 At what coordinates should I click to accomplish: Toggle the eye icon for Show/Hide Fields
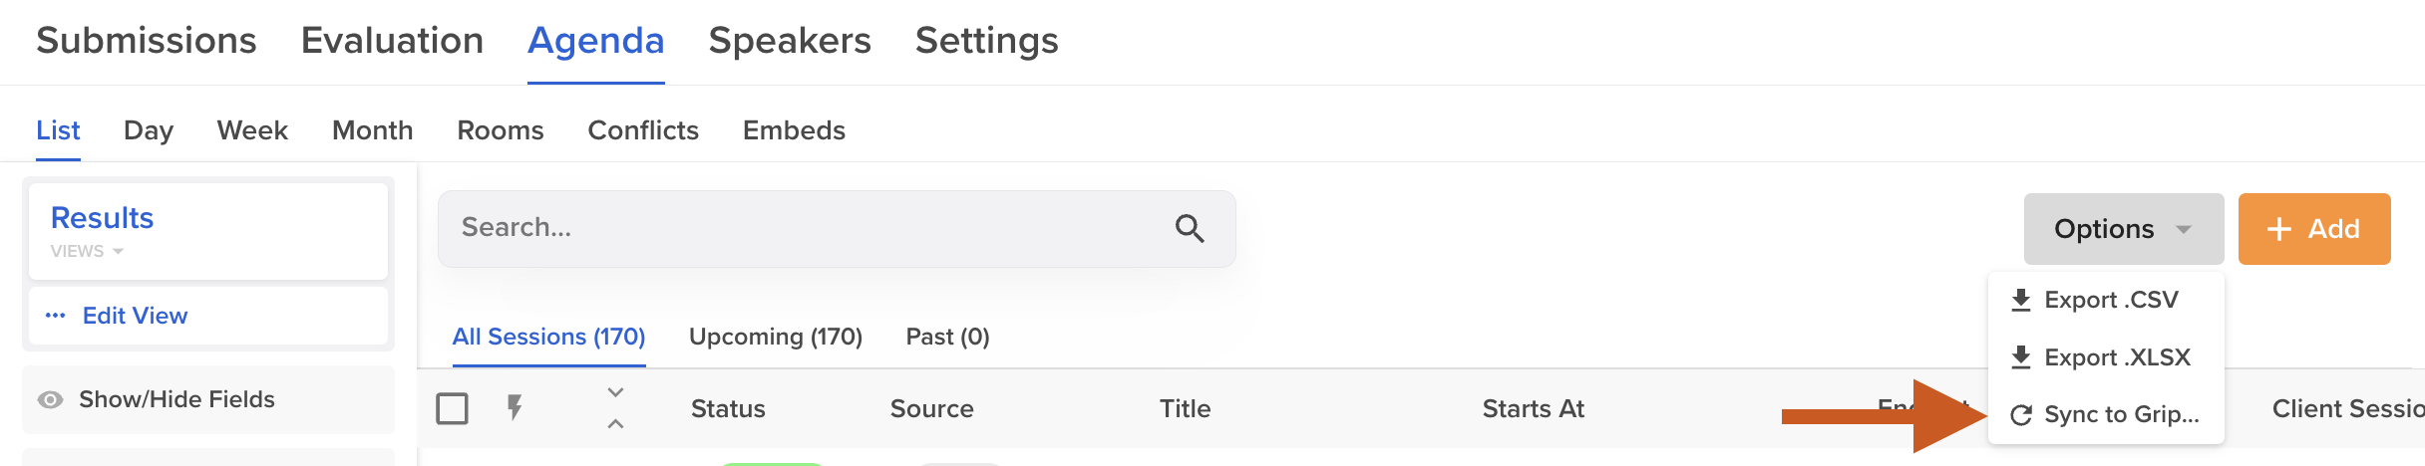(x=50, y=399)
